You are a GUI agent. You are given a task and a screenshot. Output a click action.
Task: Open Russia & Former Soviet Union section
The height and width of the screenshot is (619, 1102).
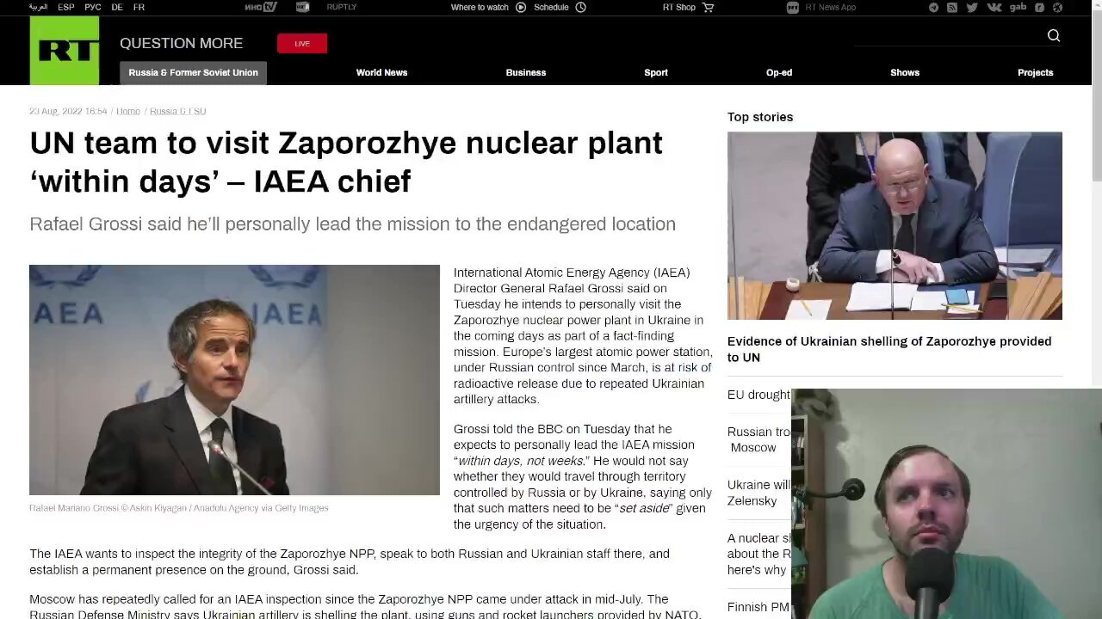[x=193, y=73]
